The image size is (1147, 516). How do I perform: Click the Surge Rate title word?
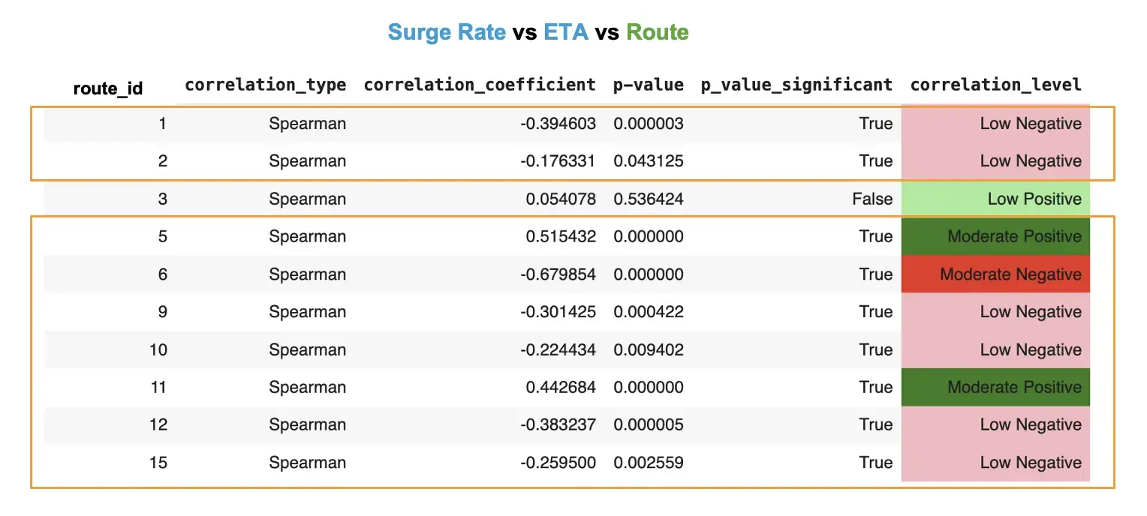[x=447, y=32]
